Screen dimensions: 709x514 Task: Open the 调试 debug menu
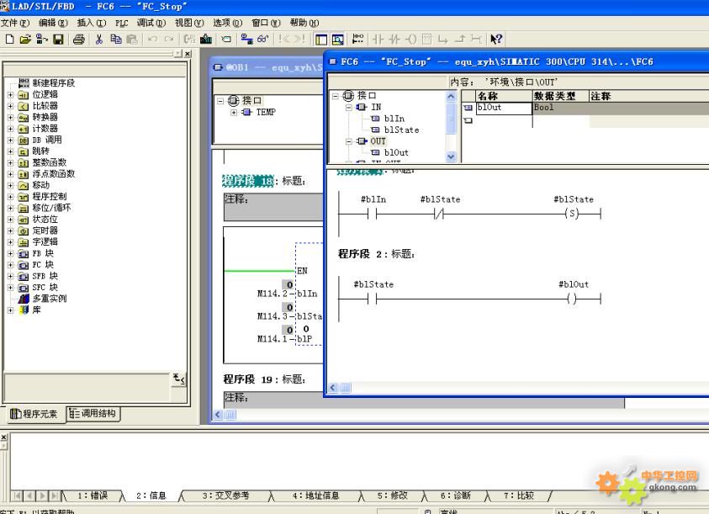[151, 23]
